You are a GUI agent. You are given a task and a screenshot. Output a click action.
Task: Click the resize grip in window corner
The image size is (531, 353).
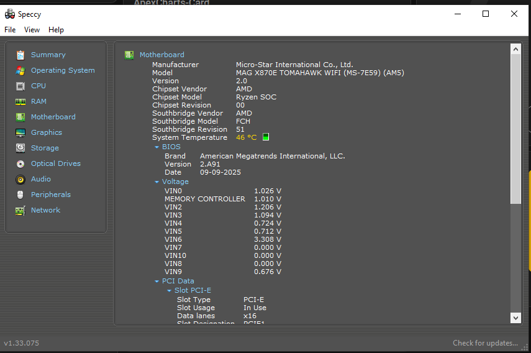coord(524,348)
